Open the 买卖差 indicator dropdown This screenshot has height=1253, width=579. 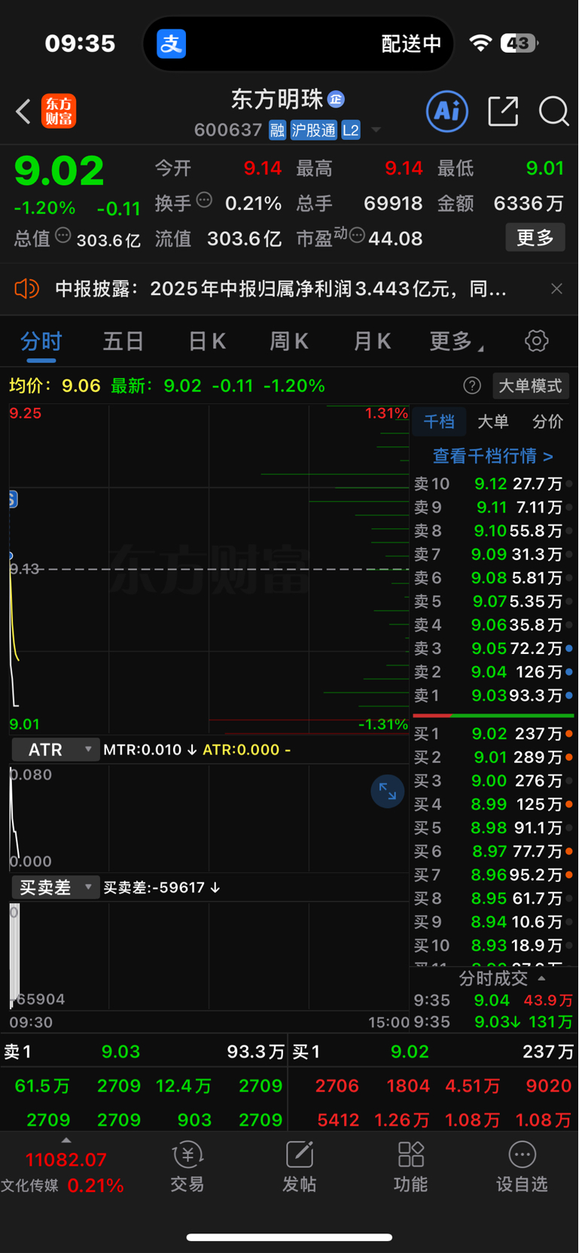[x=56, y=887]
